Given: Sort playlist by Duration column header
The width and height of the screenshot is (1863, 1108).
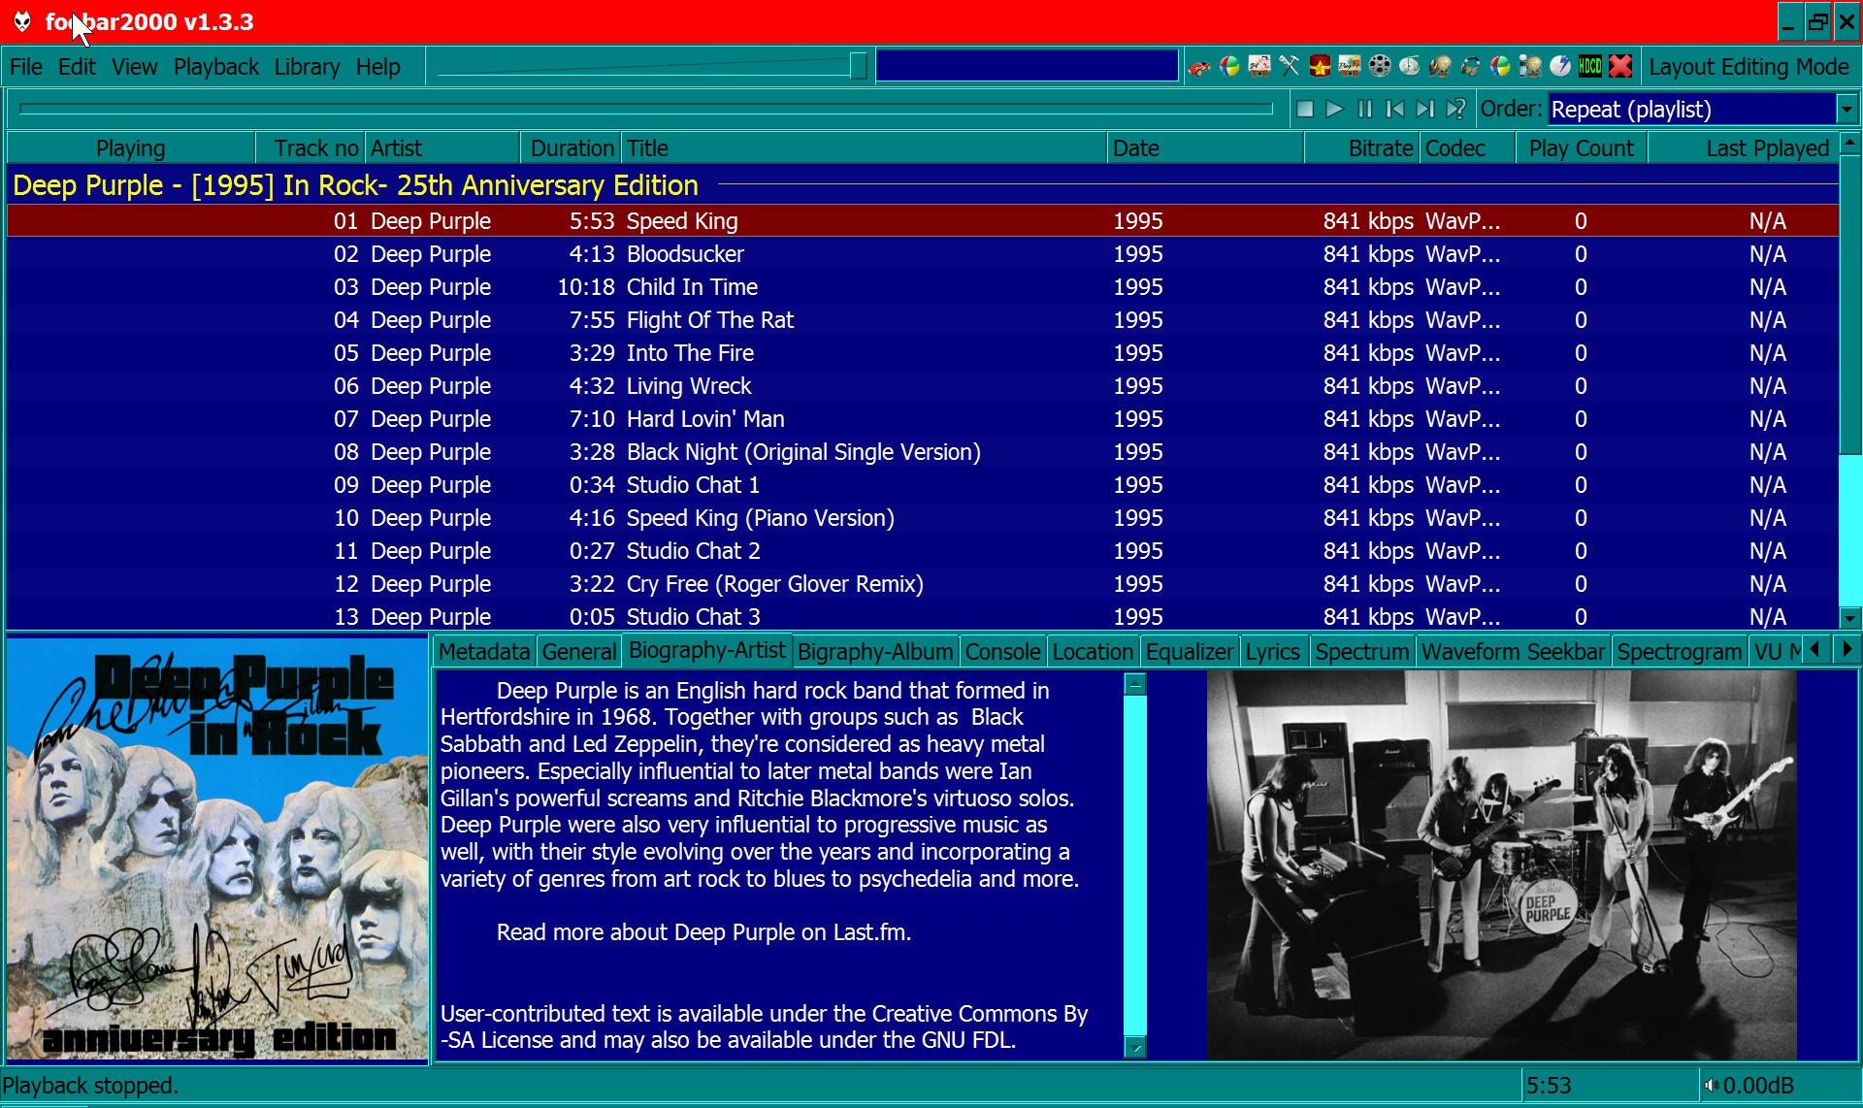Looking at the screenshot, I should coord(572,148).
